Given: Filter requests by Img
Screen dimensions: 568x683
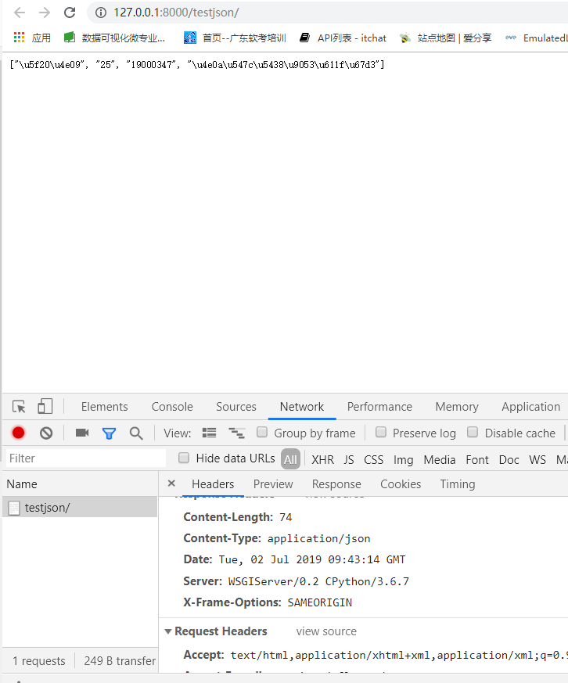Looking at the screenshot, I should (404, 459).
